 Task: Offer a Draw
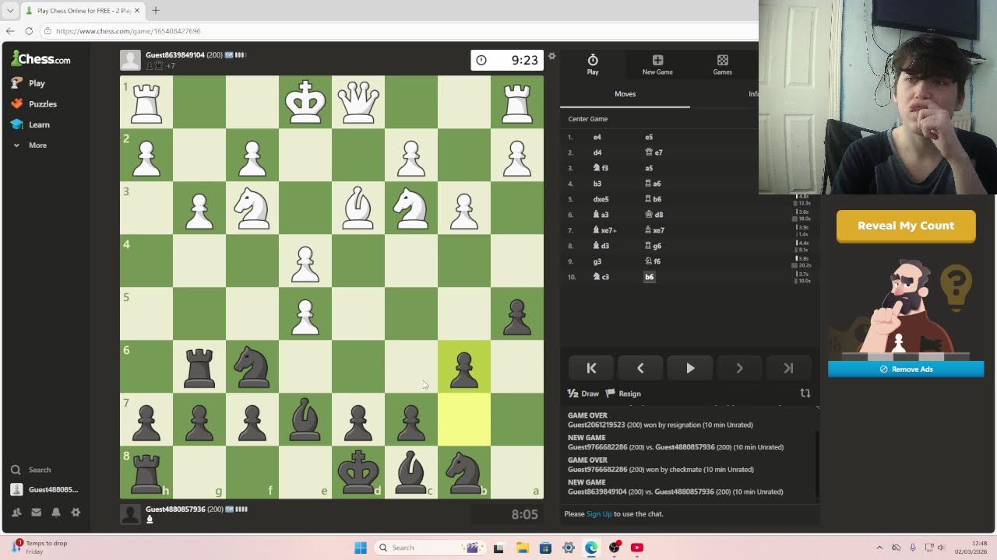pyautogui.click(x=583, y=394)
